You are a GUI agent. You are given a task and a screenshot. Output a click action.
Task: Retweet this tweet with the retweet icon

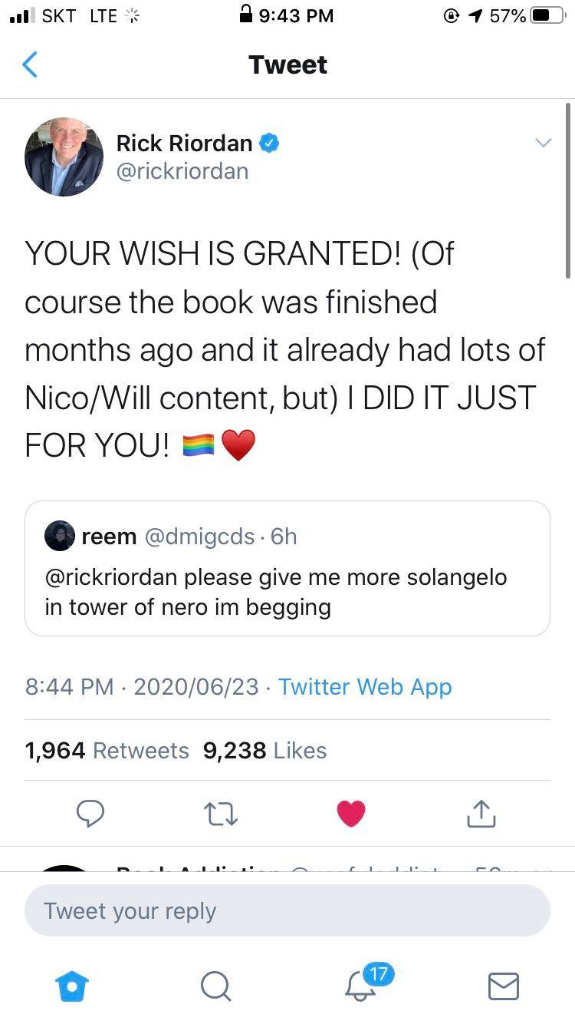point(221,814)
